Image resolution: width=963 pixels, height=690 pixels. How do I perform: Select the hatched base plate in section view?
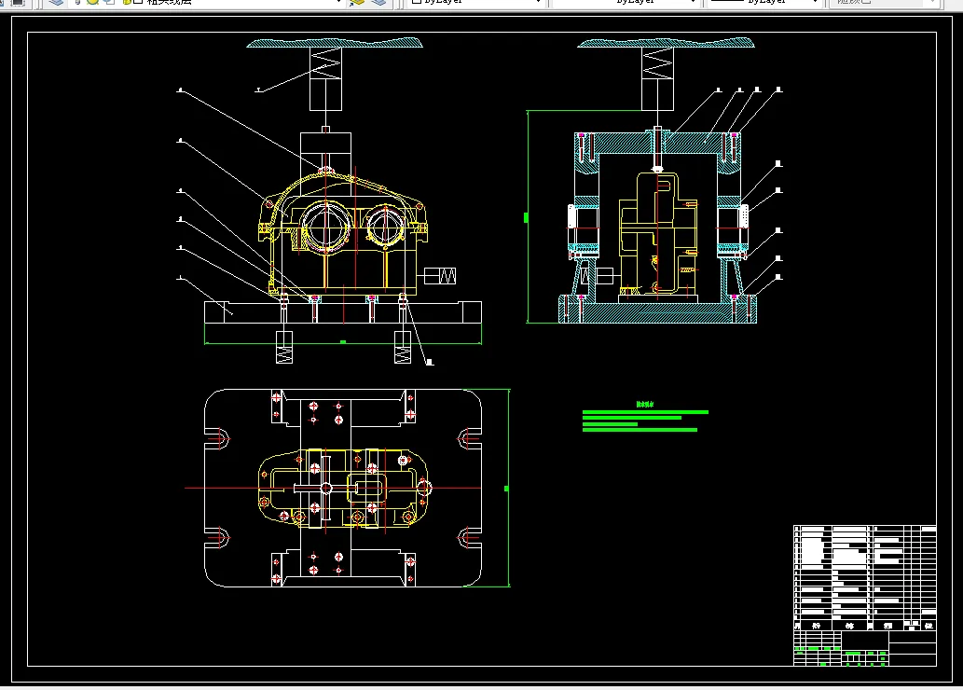657,310
